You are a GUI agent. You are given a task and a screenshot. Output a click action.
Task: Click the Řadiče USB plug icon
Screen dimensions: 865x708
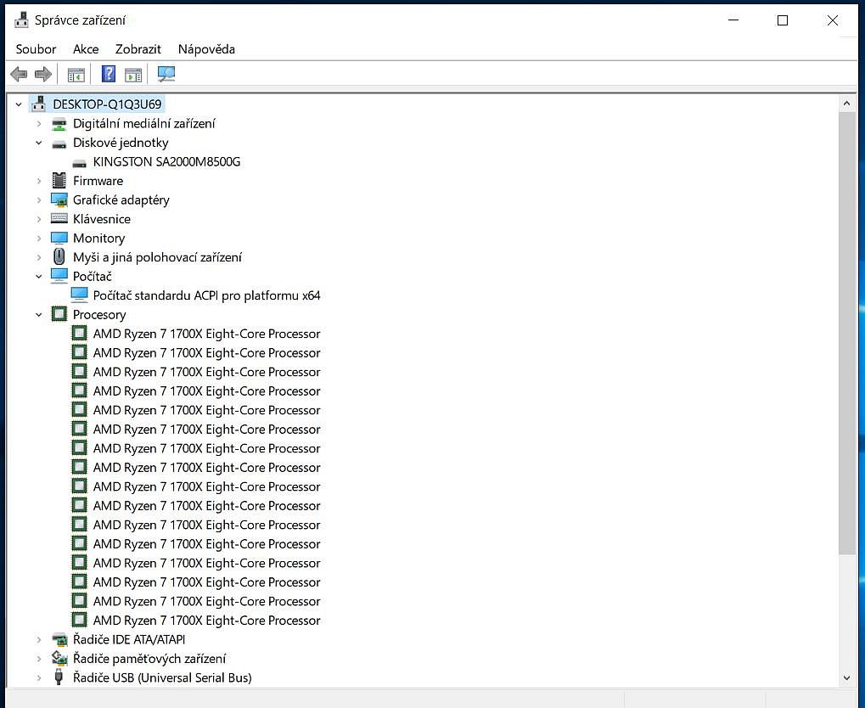coord(59,677)
